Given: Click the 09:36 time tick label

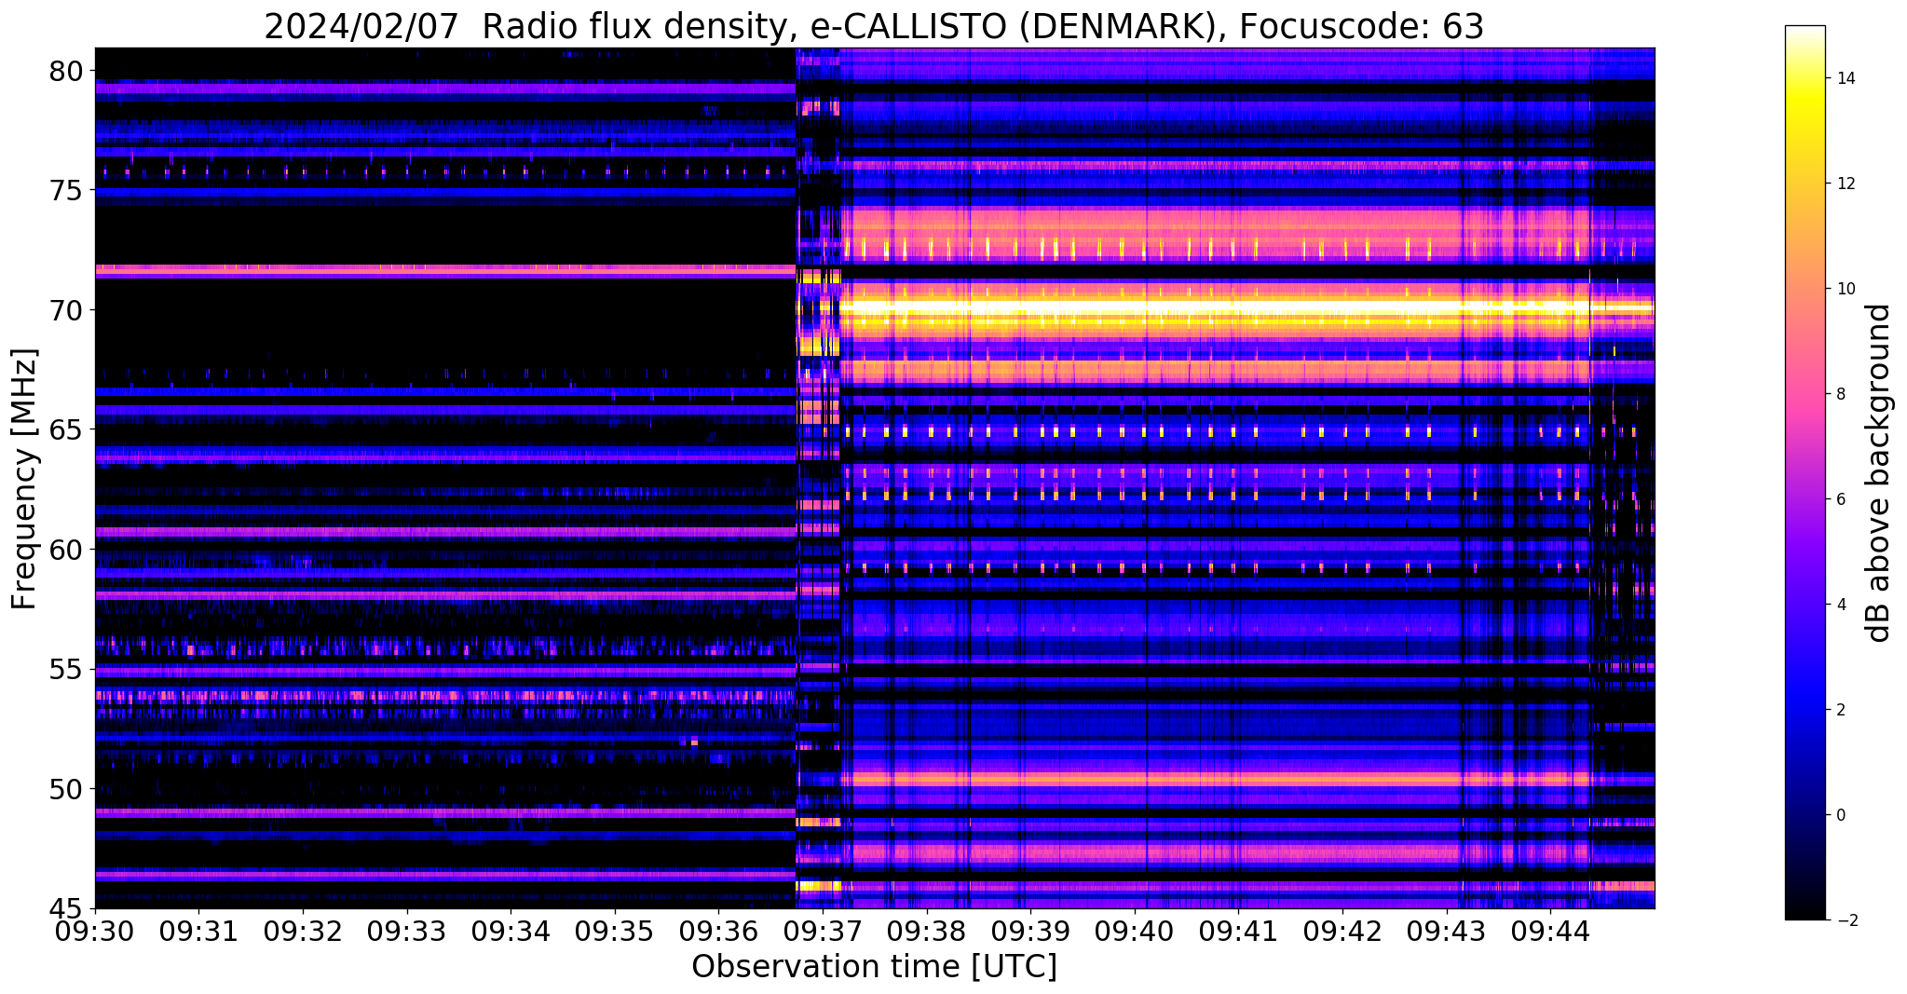Looking at the screenshot, I should coord(718,932).
